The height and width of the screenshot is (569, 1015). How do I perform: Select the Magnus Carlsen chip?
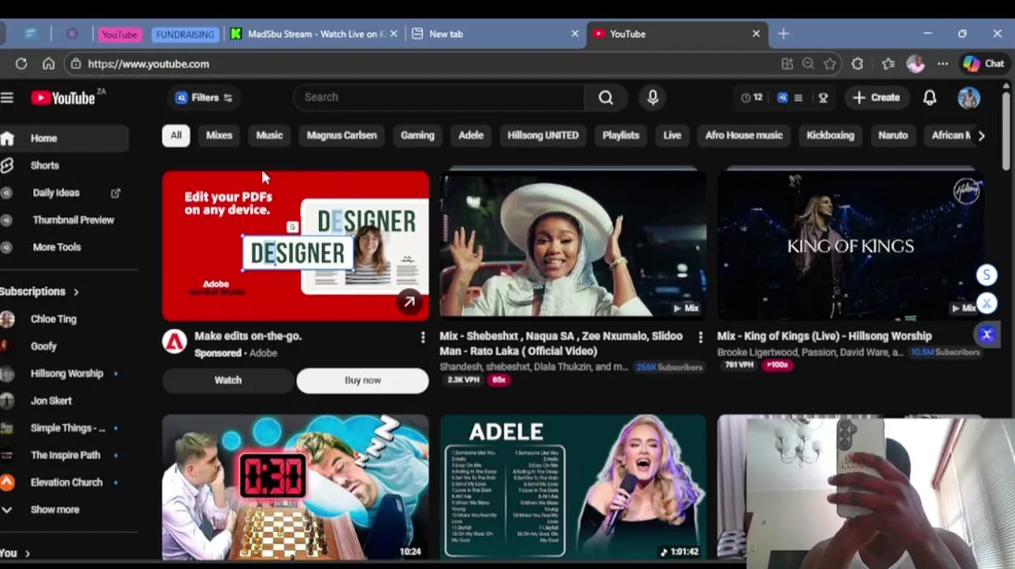tap(341, 135)
